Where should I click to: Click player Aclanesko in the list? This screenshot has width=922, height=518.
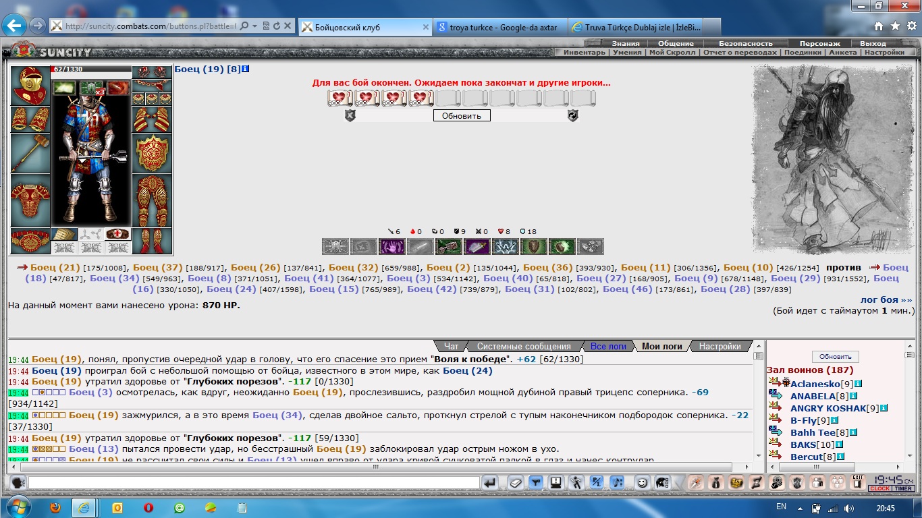pos(815,383)
